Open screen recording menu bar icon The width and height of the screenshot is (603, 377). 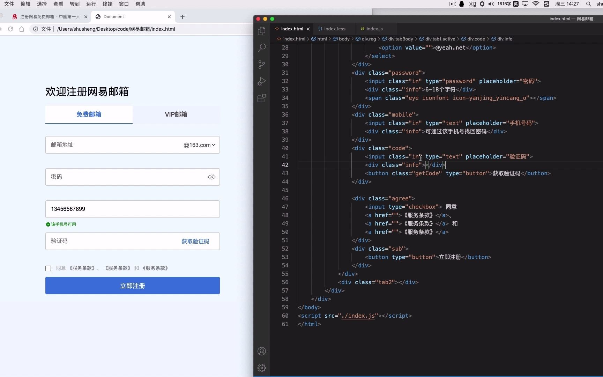pyautogui.click(x=452, y=4)
